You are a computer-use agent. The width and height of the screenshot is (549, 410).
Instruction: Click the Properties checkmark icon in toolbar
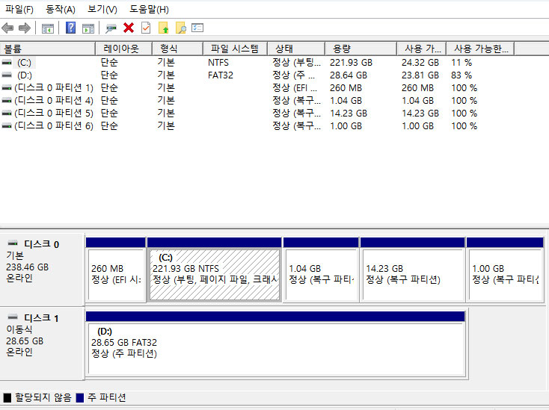click(x=146, y=28)
